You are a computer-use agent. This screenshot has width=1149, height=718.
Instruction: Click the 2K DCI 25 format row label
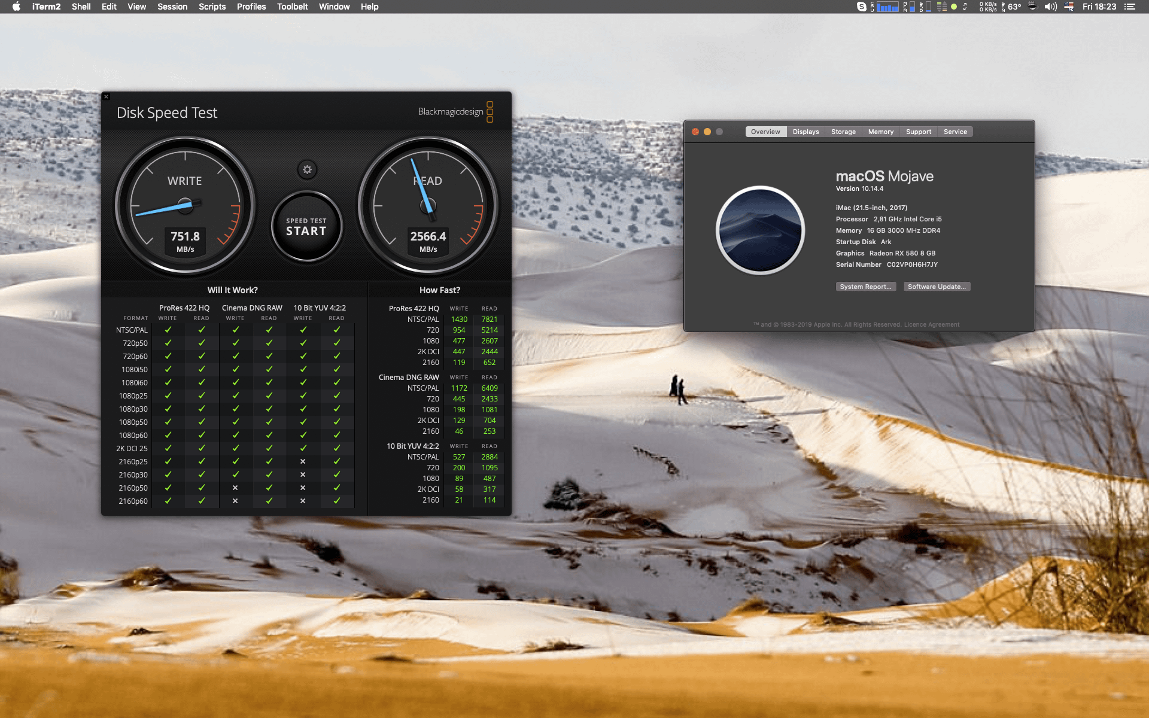pos(132,449)
